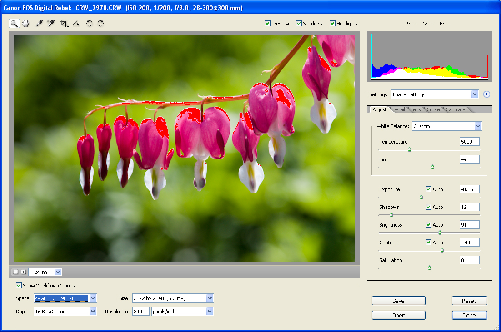
Task: Click the Tint value field
Action: click(x=469, y=159)
